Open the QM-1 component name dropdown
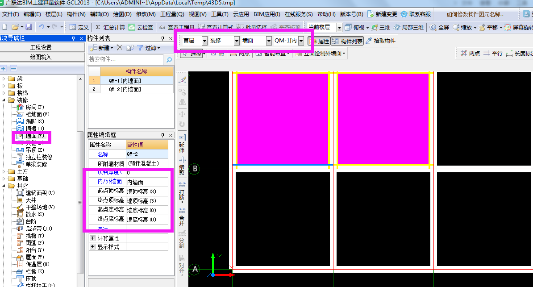 click(301, 41)
